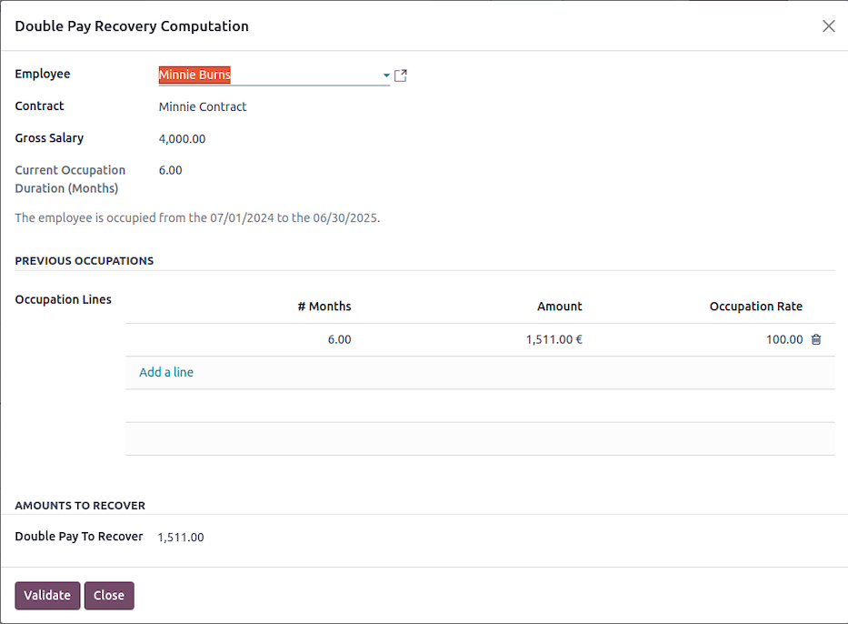This screenshot has height=624, width=848.
Task: Click the Double Pay To Recover amount
Action: 180,538
